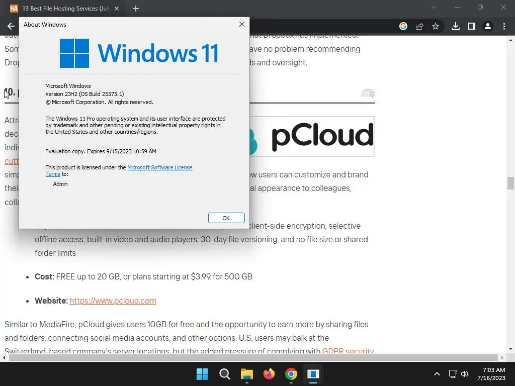Bookmark this page with star icon
515x386 pixels.
pos(436,26)
